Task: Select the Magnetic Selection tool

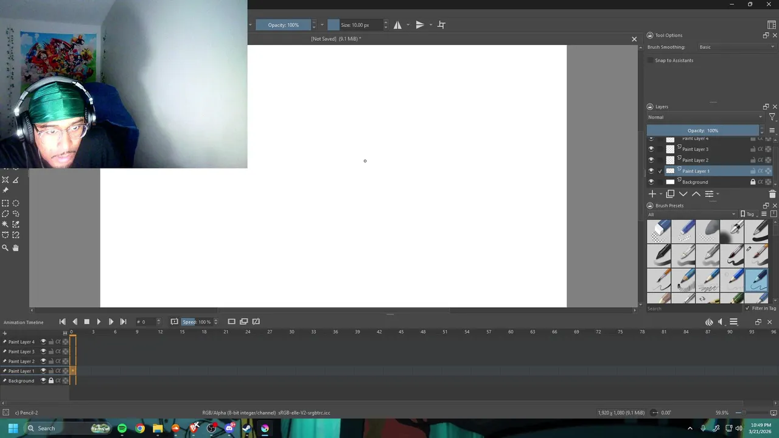Action: click(16, 235)
